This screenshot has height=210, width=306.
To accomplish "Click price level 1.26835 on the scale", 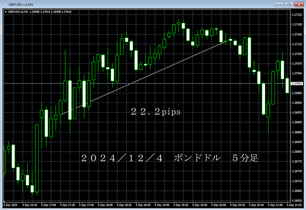I will click(x=297, y=142).
